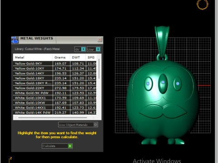Select the Yellow Gold:14KY row
The height and width of the screenshot is (163, 218).
pos(54,73)
